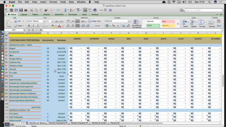
Task: Select the Aluguel cell
Action: (25, 48)
